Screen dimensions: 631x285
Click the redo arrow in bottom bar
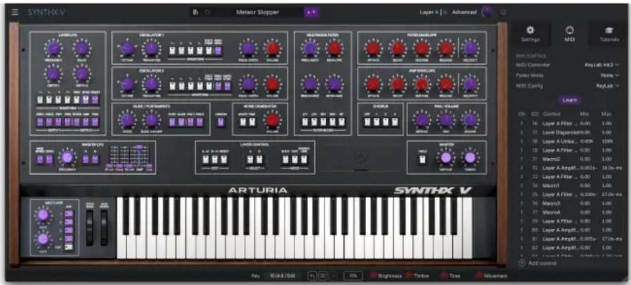tap(333, 275)
